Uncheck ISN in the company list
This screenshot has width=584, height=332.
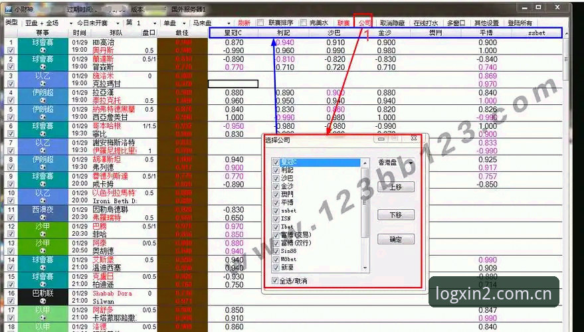point(276,219)
